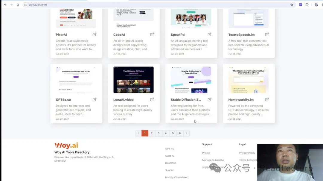Select page 2 in pagination
This screenshot has height=181, width=323.
(x=152, y=133)
